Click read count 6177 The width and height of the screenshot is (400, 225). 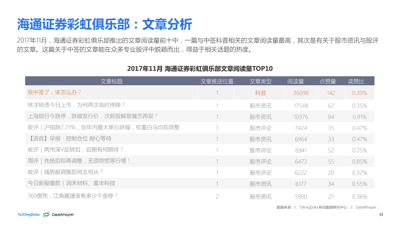301,184
